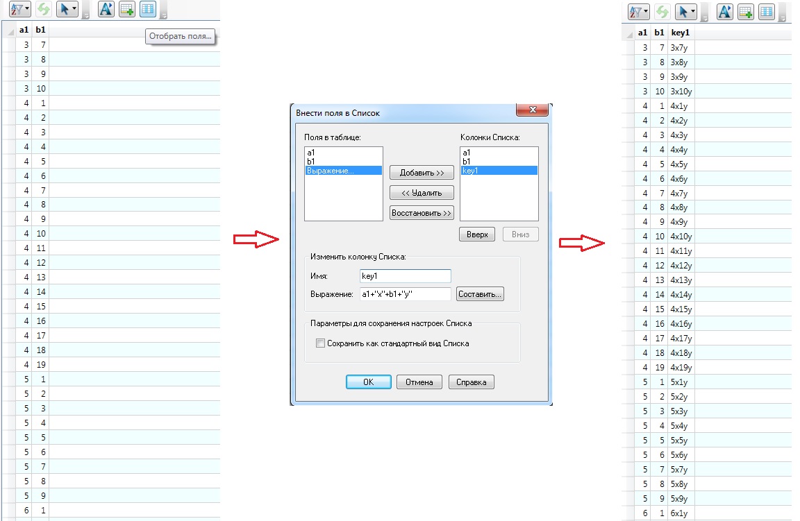Open the text style icon in right table toolbar
Screen dimensions: 800x521
point(724,12)
